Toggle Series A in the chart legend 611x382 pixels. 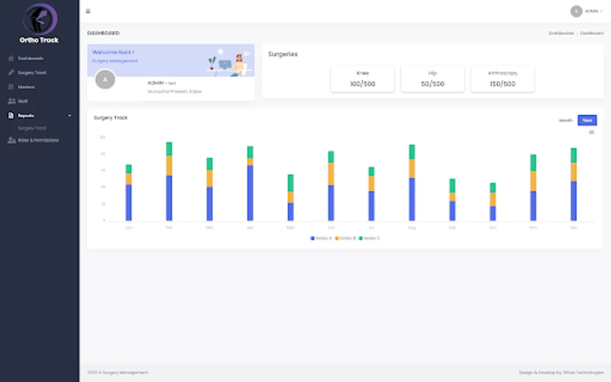[x=321, y=238]
